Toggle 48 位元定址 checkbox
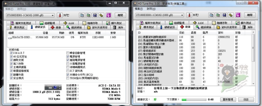Viewport: 262px width, 106px height. tap(11, 57)
